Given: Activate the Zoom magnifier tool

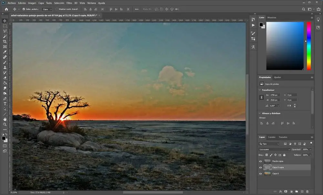Looking at the screenshot, I should click(5, 124).
